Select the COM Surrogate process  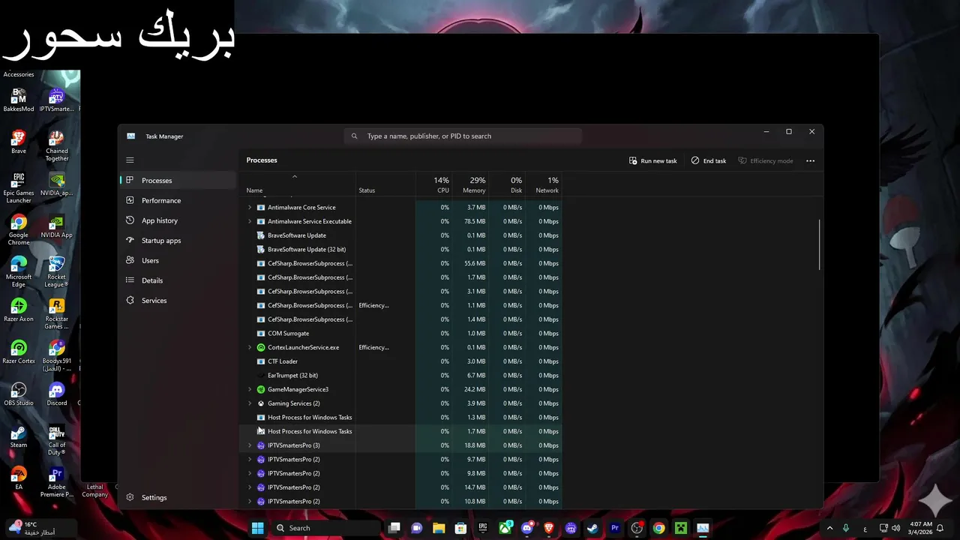[x=401, y=333]
